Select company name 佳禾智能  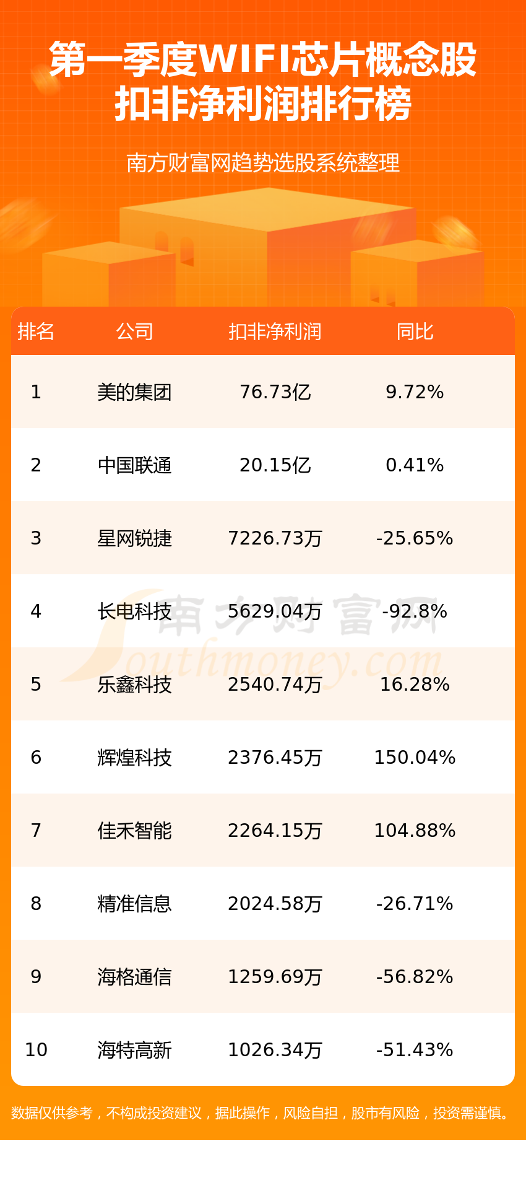pyautogui.click(x=134, y=831)
